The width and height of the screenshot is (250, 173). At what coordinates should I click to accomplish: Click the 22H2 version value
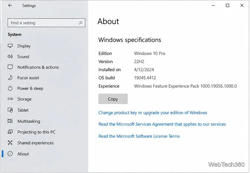[x=139, y=62]
